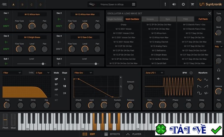Toggle LFO BPM sync power button

coord(191,73)
